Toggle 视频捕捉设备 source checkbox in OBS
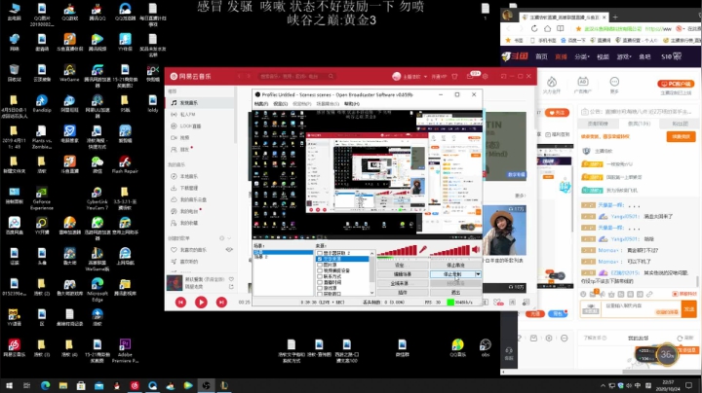Viewport: 702px width, 393px height. (x=320, y=270)
